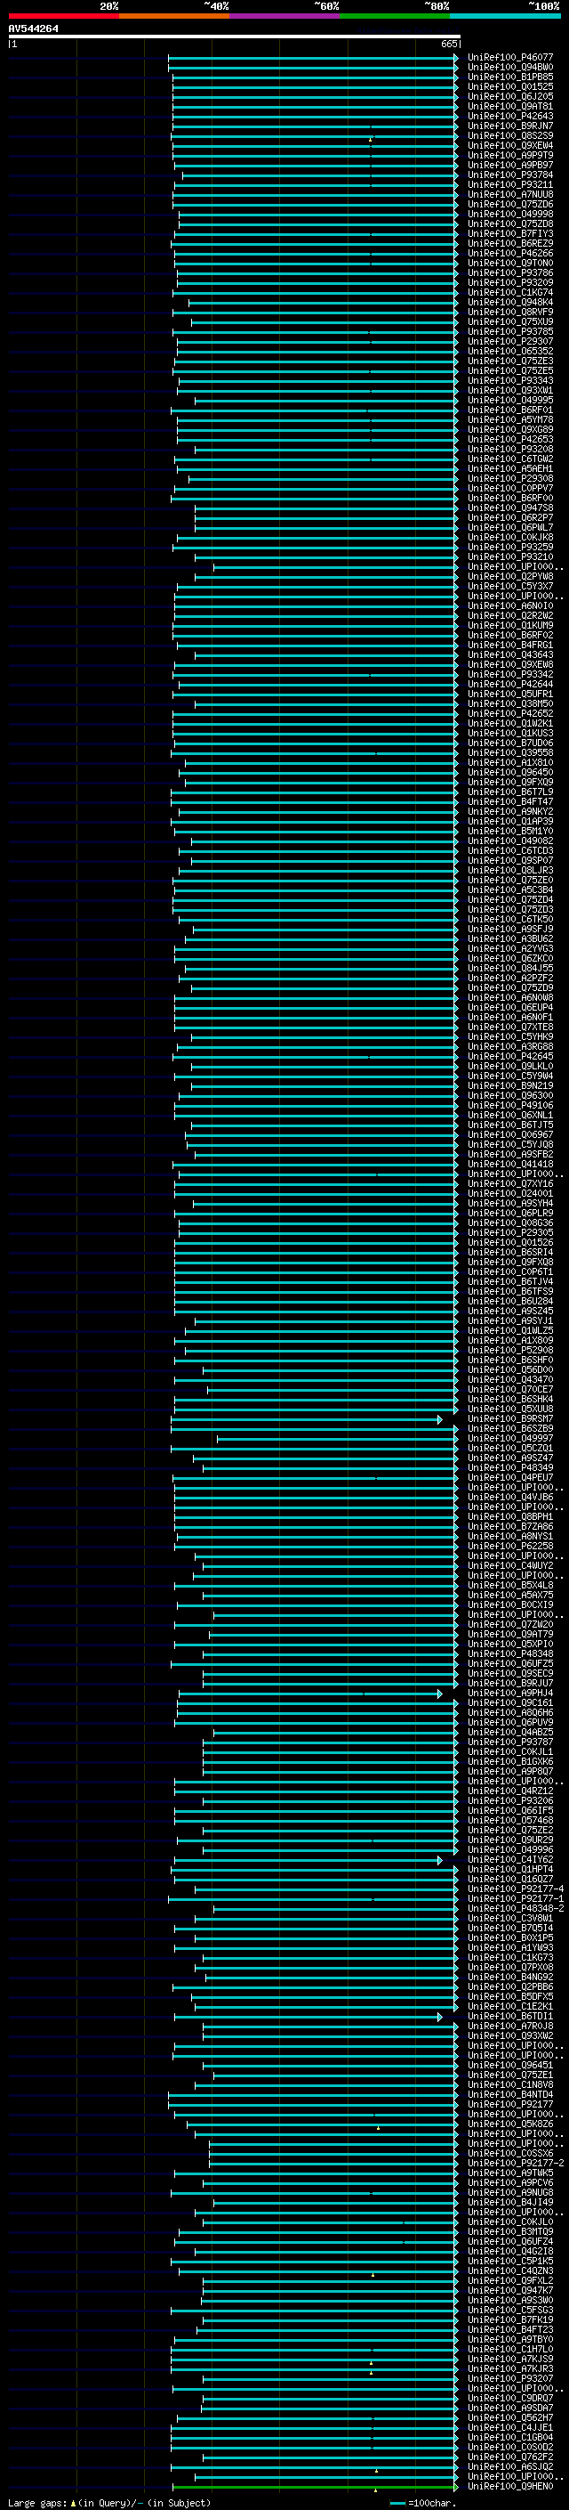
Task: Click the UniRef100_P29305 hit label
Action: coord(510,1232)
